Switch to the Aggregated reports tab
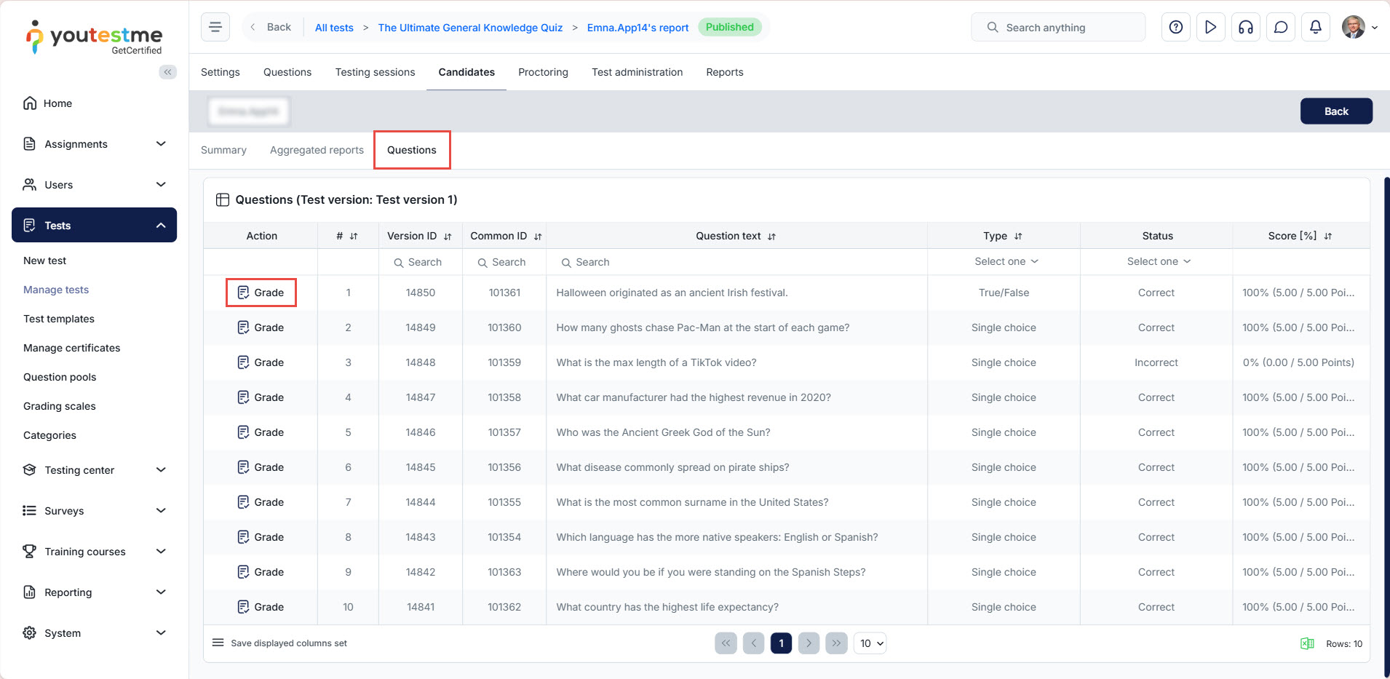The width and height of the screenshot is (1390, 679). click(317, 150)
